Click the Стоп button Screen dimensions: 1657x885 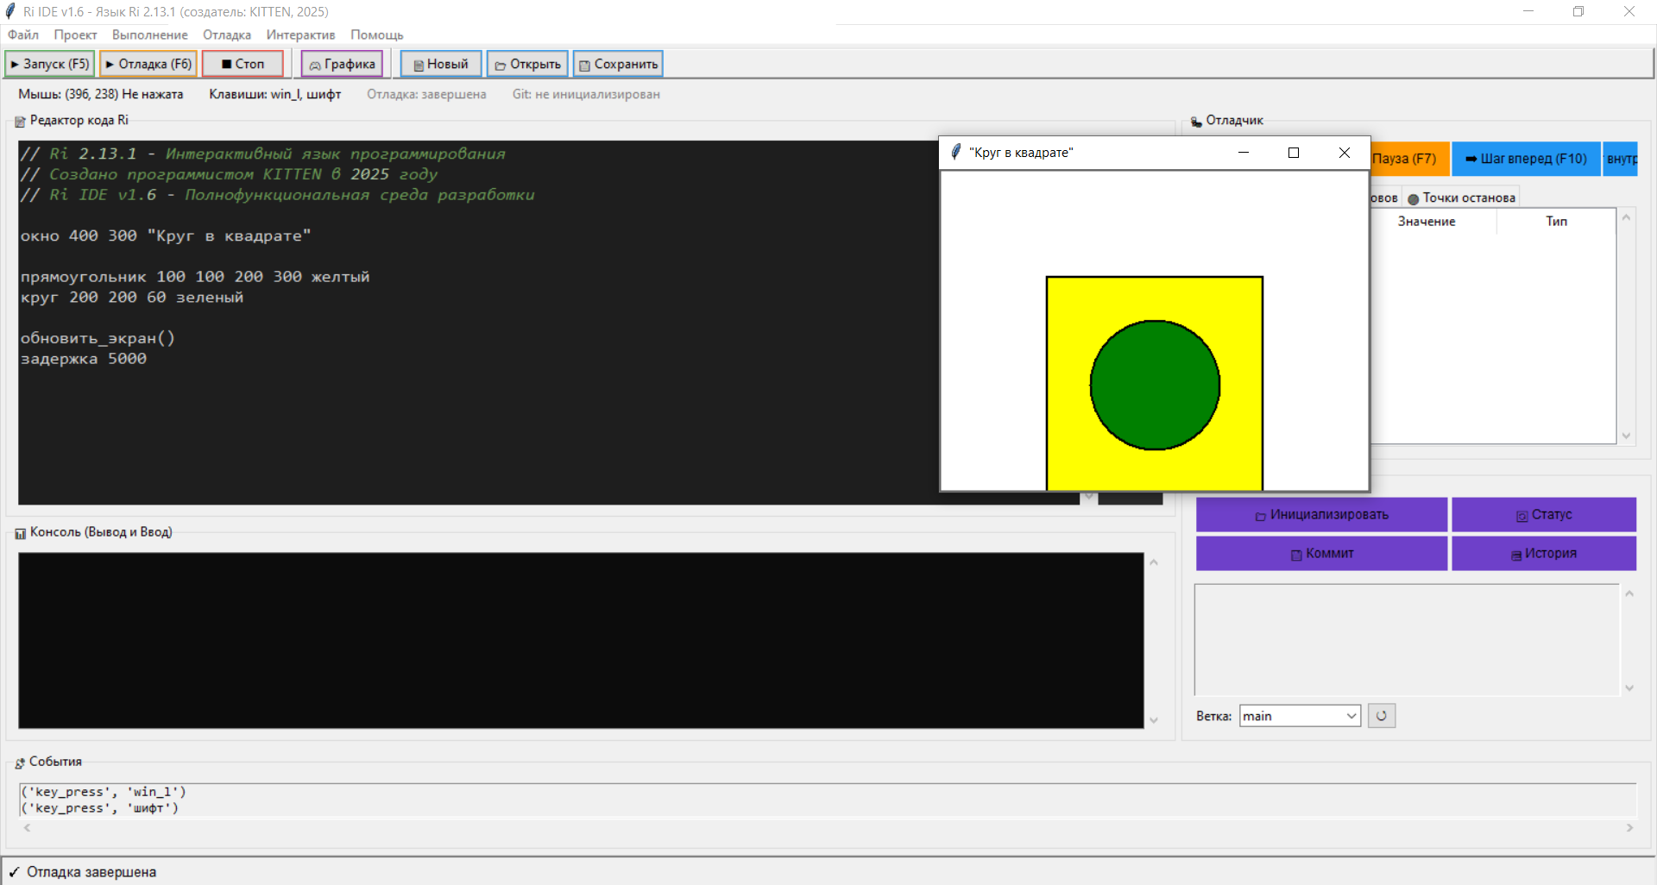coord(243,64)
